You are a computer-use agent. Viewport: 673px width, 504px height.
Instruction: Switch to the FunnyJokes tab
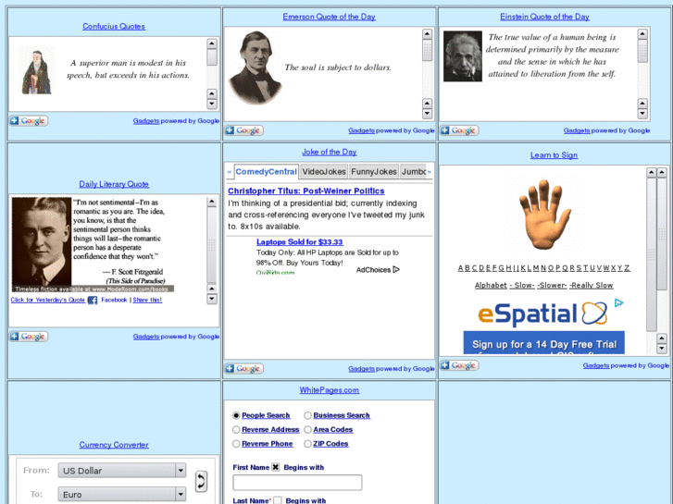tap(374, 172)
